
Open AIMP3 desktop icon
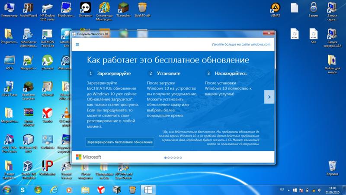click(x=275, y=10)
